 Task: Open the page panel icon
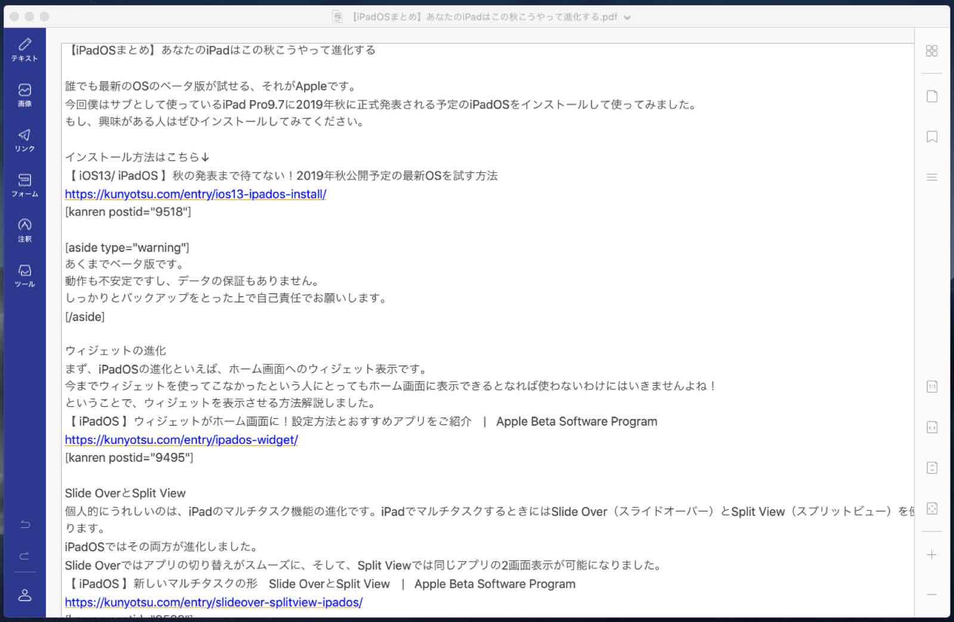932,97
